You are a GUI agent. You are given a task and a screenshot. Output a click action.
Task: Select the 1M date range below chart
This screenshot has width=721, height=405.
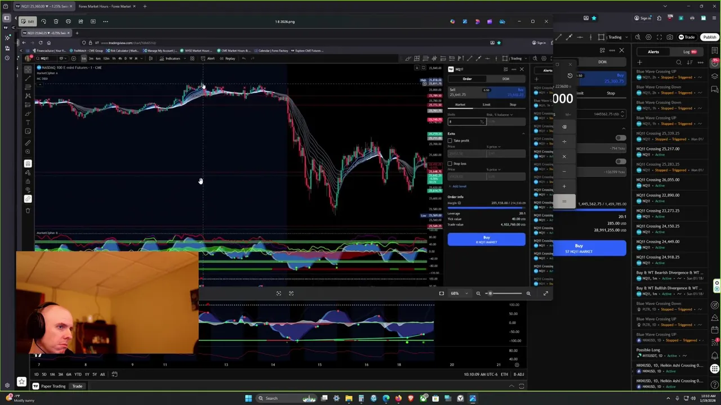[x=52, y=374]
